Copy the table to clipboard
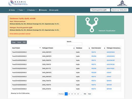The height and width of the screenshot is (99, 132). pos(14,42)
